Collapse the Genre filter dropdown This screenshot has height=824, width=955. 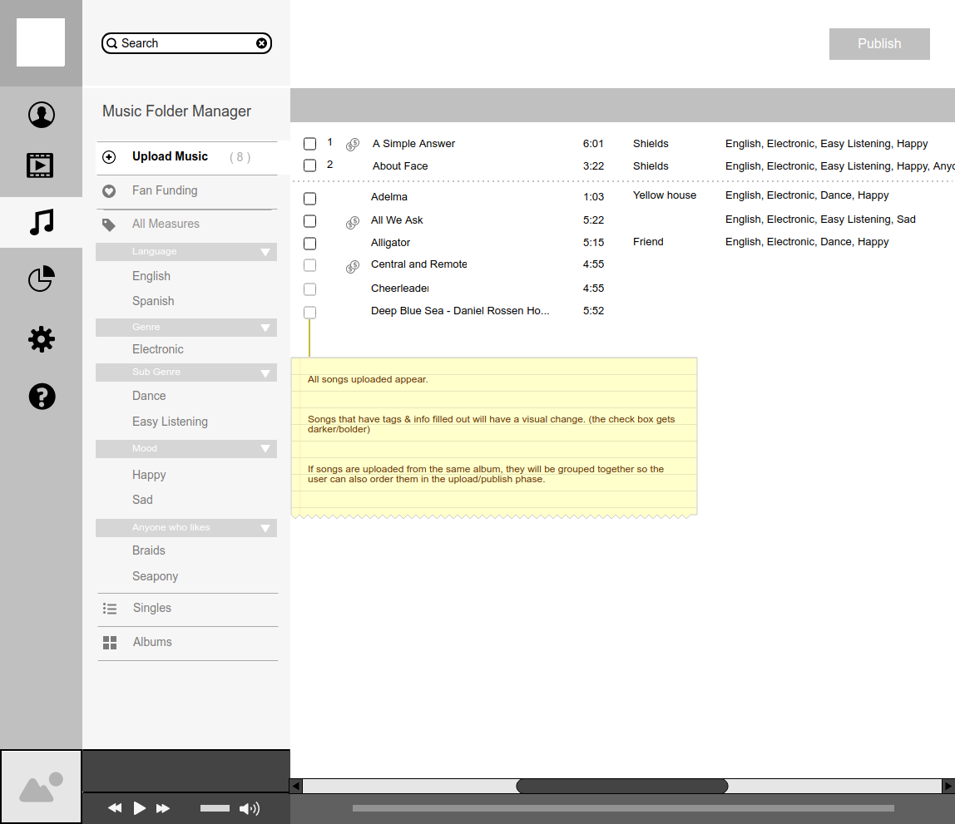click(x=265, y=328)
